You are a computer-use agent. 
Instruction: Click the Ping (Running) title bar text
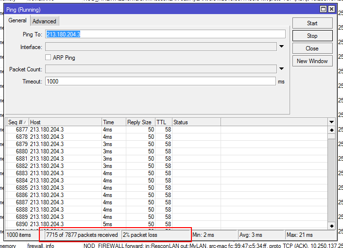tap(23, 10)
